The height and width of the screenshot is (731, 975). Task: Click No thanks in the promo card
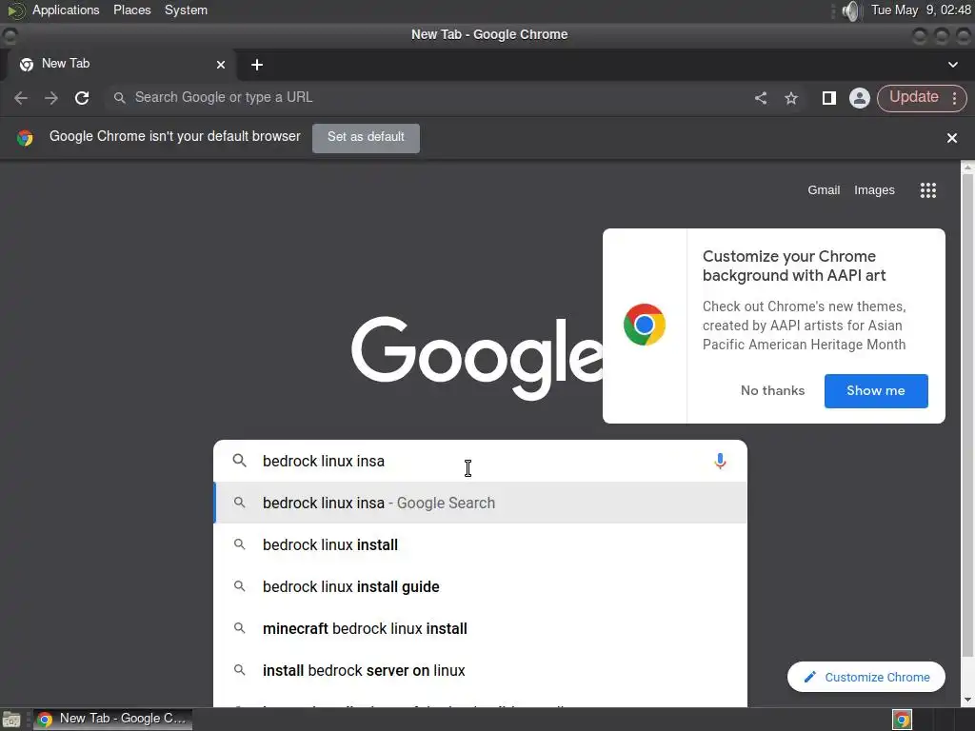pyautogui.click(x=772, y=391)
